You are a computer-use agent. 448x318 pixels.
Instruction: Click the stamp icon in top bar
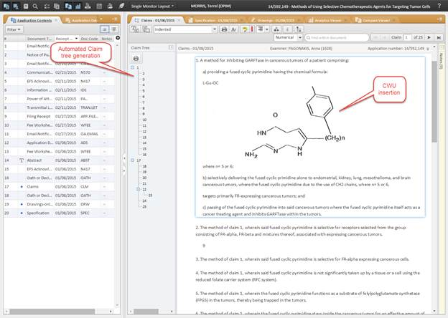pos(88,6)
